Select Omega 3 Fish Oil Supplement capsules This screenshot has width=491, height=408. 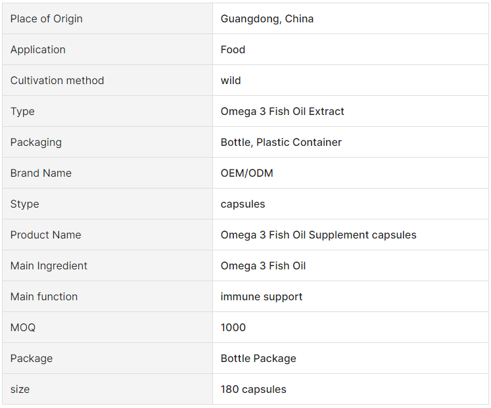coord(319,235)
